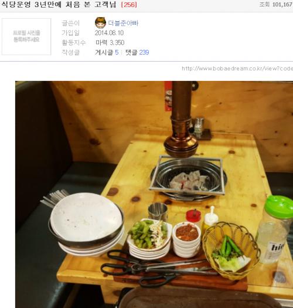This screenshot has width=293, height=308.
Task: Click the stacked white plates in photo
Action: pos(87,225)
